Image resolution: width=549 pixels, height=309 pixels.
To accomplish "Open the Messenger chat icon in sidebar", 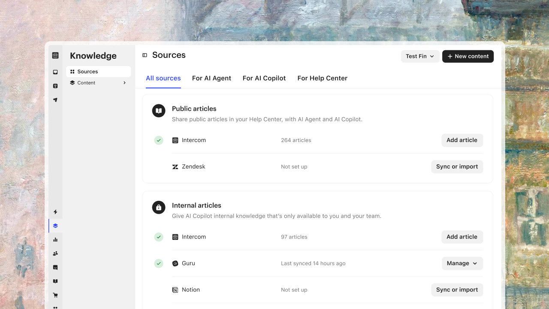I will tap(55, 267).
